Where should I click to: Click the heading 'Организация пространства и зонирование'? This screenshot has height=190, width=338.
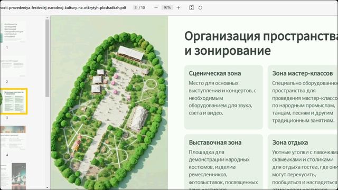261,43
